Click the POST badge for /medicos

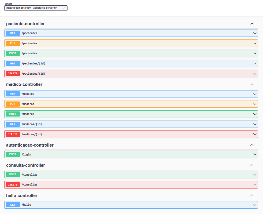point(13,114)
